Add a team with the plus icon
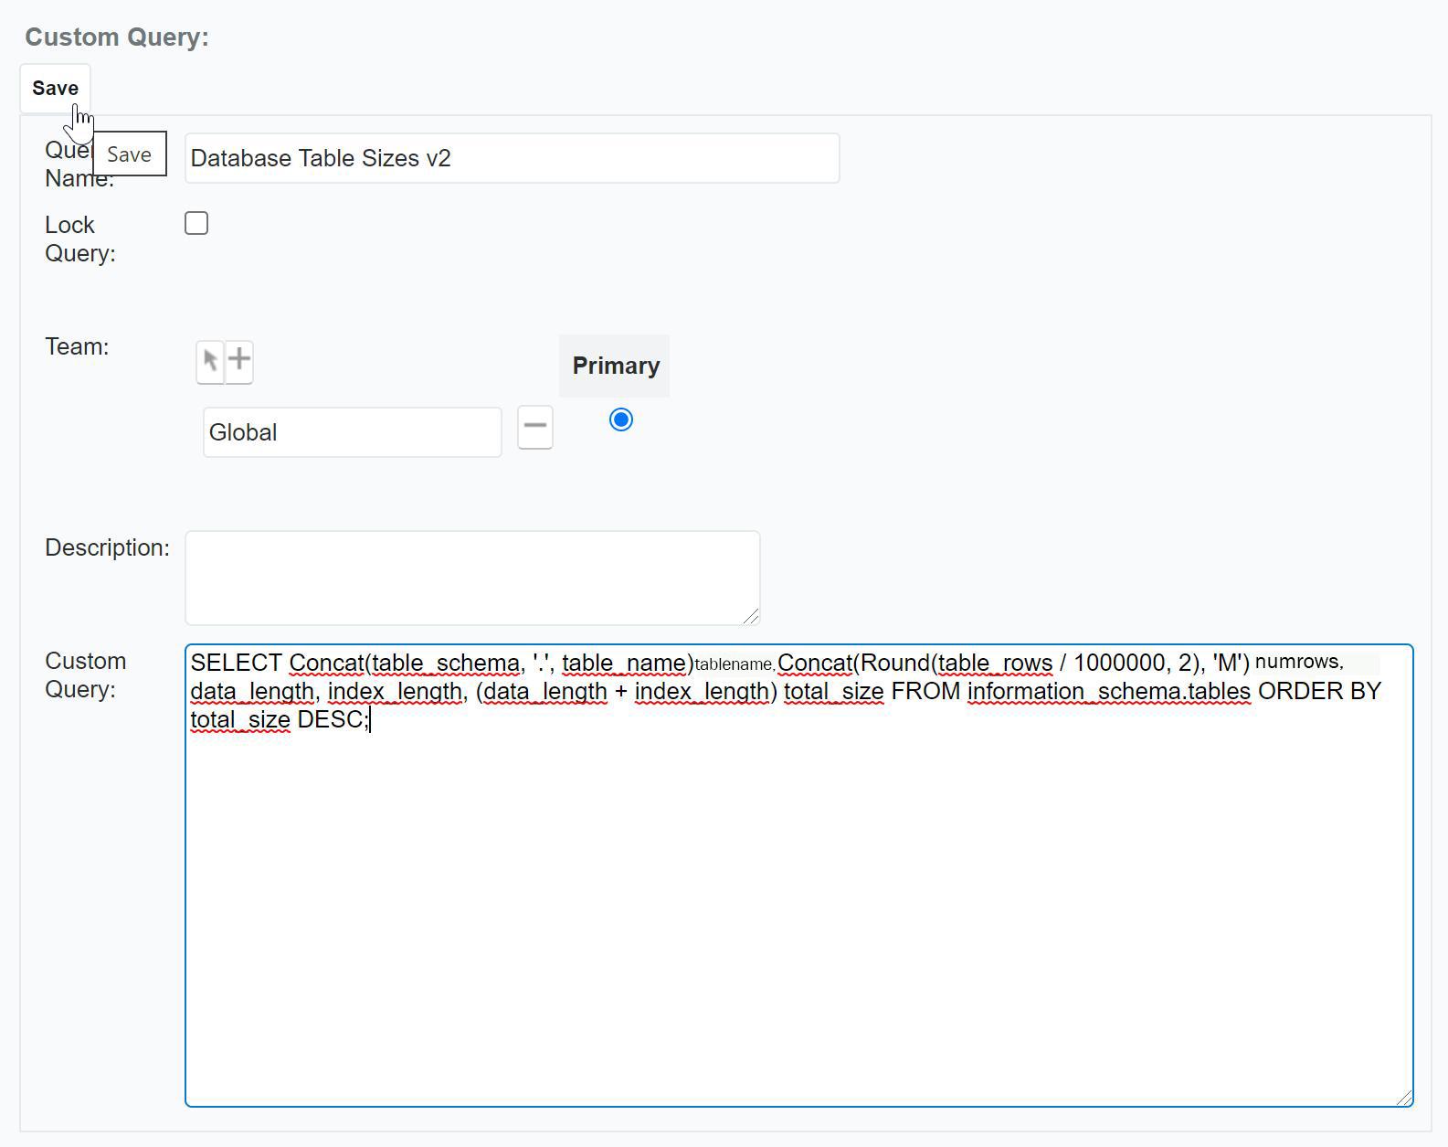The image size is (1448, 1147). [239, 360]
